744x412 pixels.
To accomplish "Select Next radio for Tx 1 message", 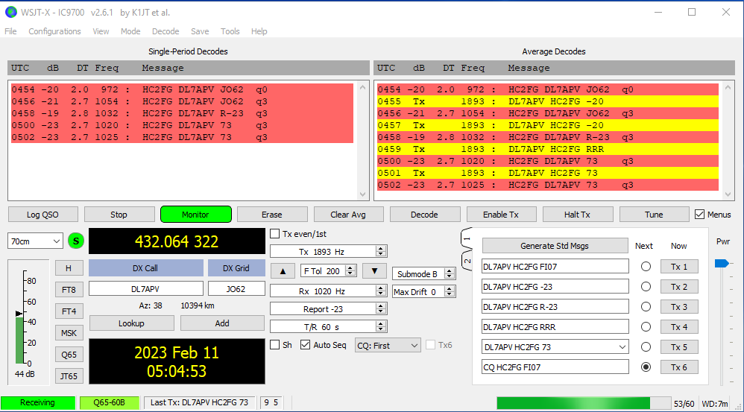I will coord(646,267).
